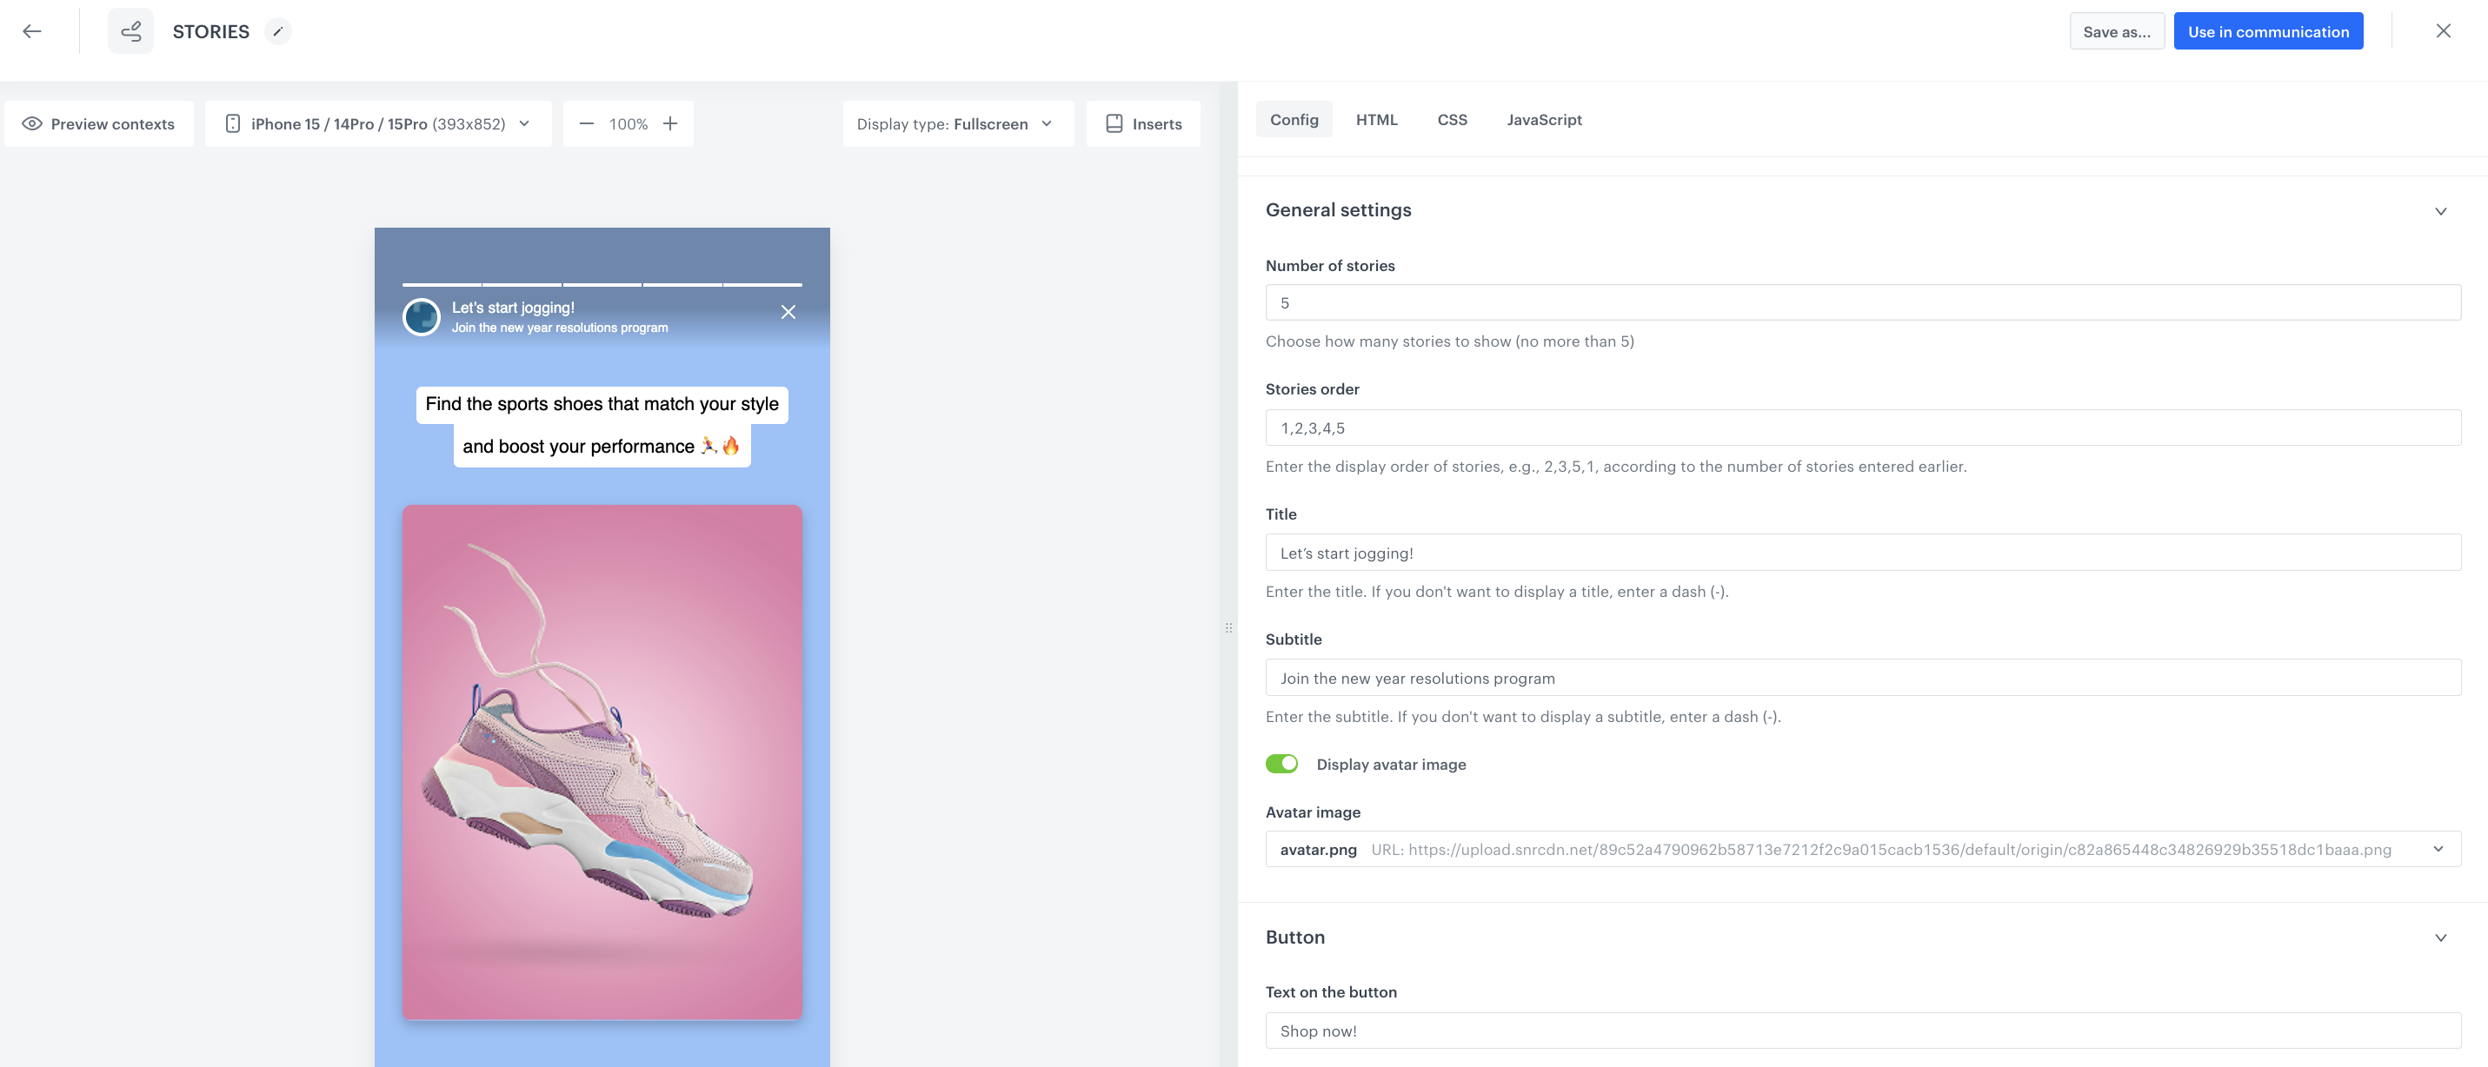Image resolution: width=2488 pixels, height=1067 pixels.
Task: Click the Use in communication button
Action: click(x=2268, y=31)
